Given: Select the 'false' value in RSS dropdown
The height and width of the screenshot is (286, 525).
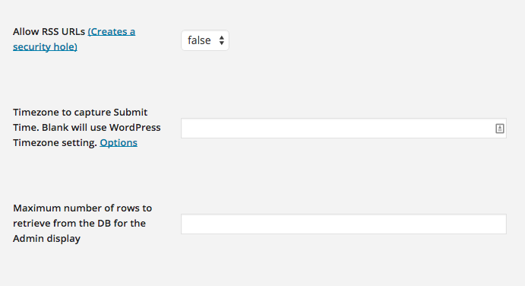Looking at the screenshot, I should click(x=199, y=40).
